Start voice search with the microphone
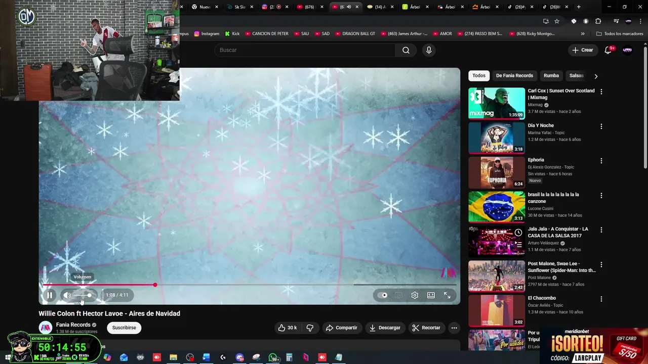The image size is (648, 364). (429, 50)
